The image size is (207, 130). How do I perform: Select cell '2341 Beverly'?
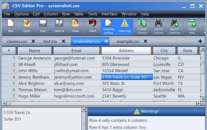[114, 96]
